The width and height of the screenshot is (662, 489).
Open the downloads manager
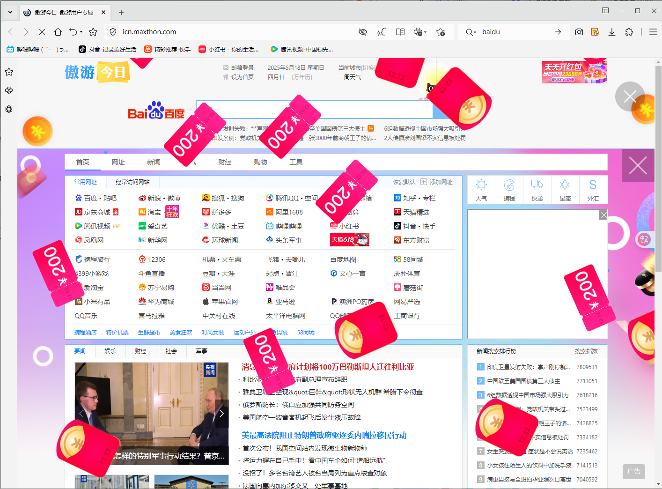(612, 32)
